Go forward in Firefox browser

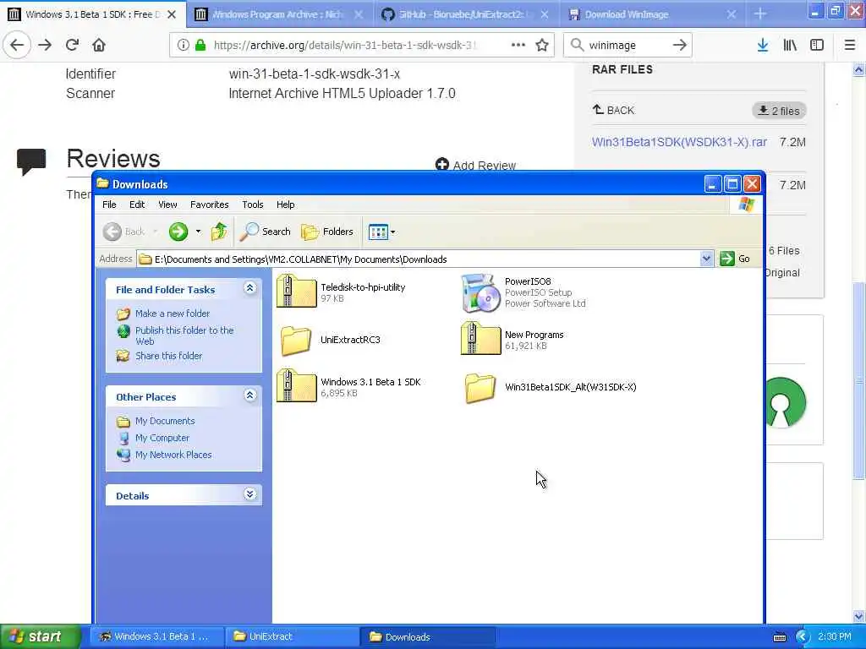(x=45, y=45)
